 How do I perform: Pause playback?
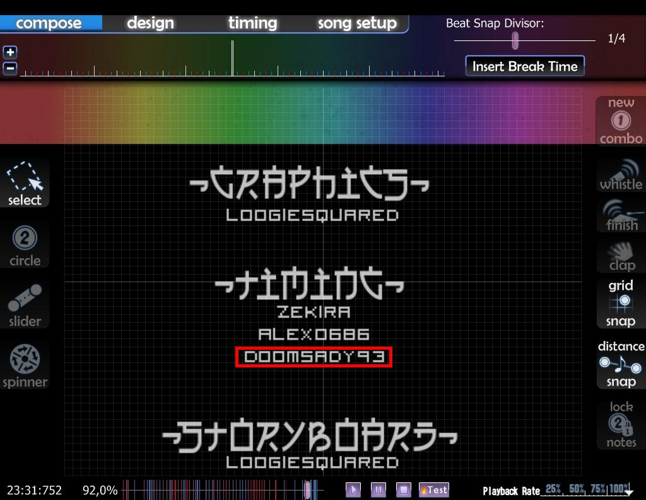379,490
